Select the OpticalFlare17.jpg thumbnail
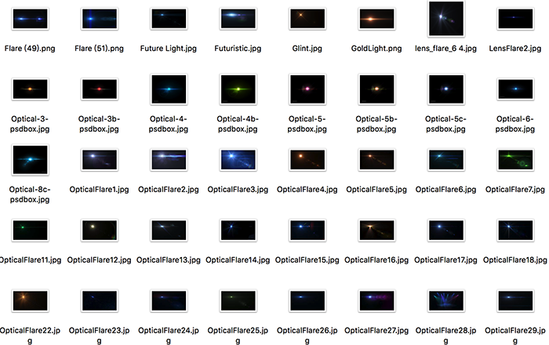 pyautogui.click(x=446, y=230)
